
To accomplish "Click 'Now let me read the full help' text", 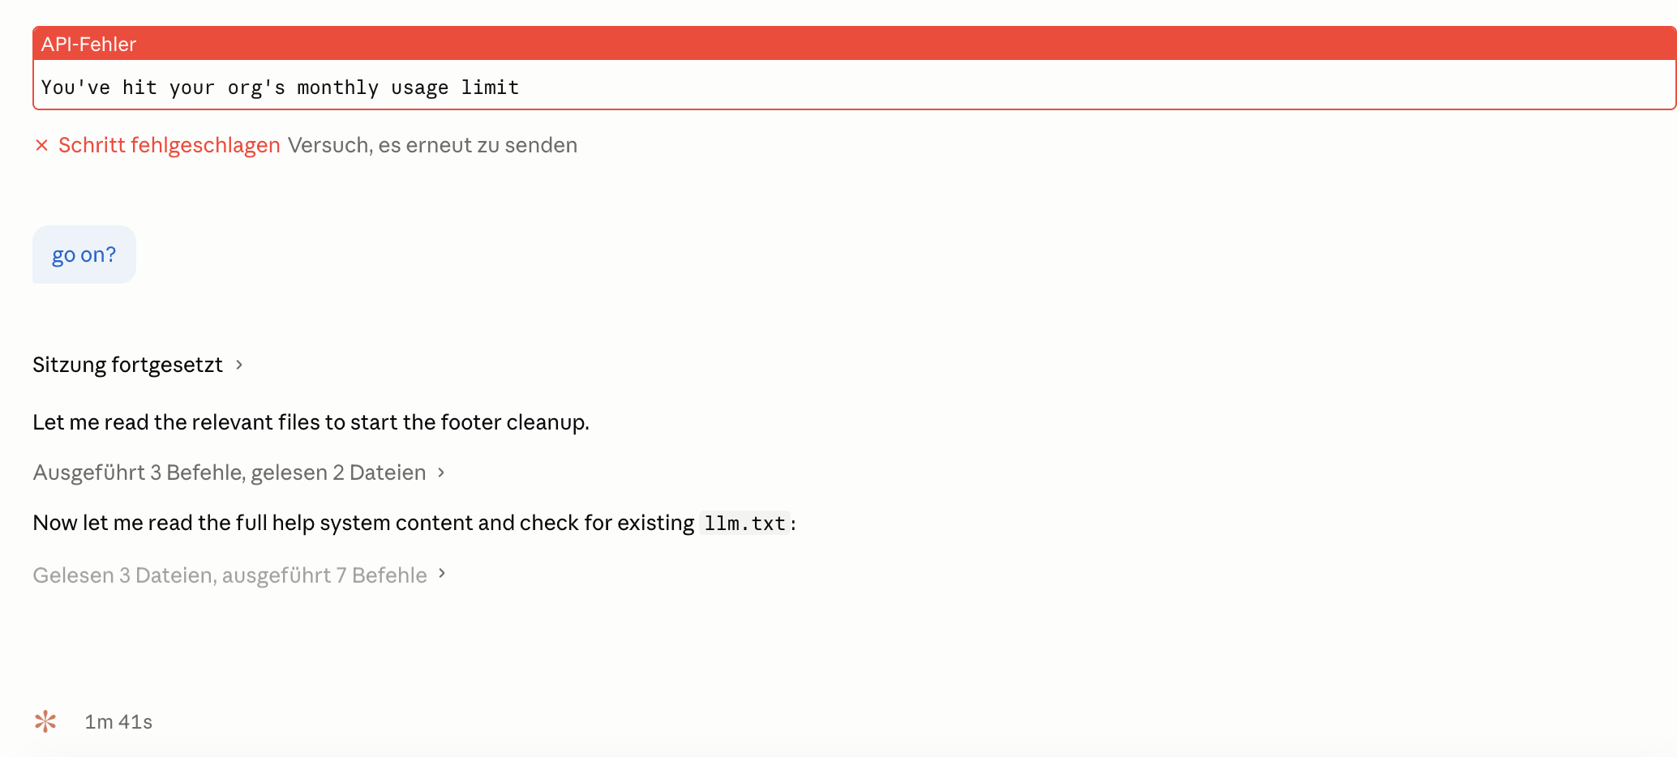I will 203,523.
